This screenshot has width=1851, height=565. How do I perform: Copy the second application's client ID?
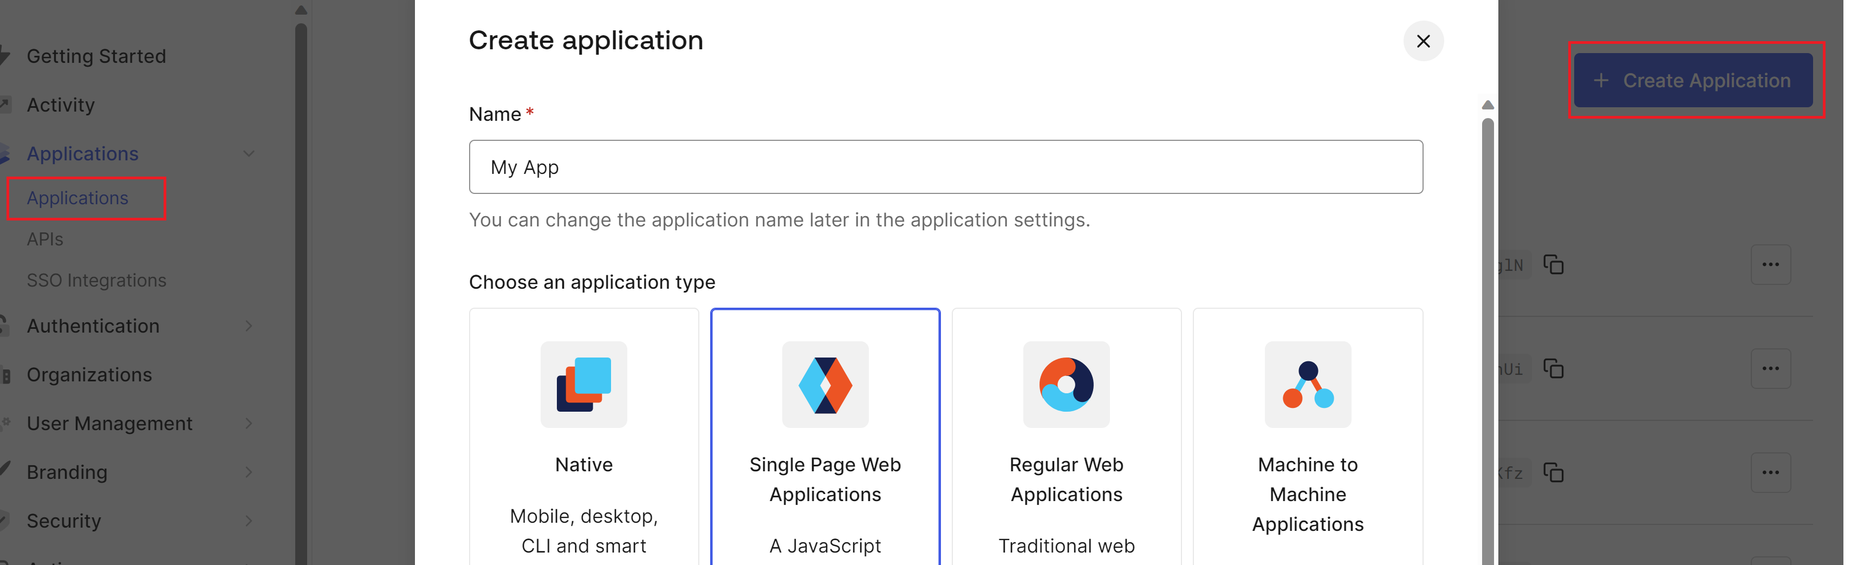tap(1554, 369)
